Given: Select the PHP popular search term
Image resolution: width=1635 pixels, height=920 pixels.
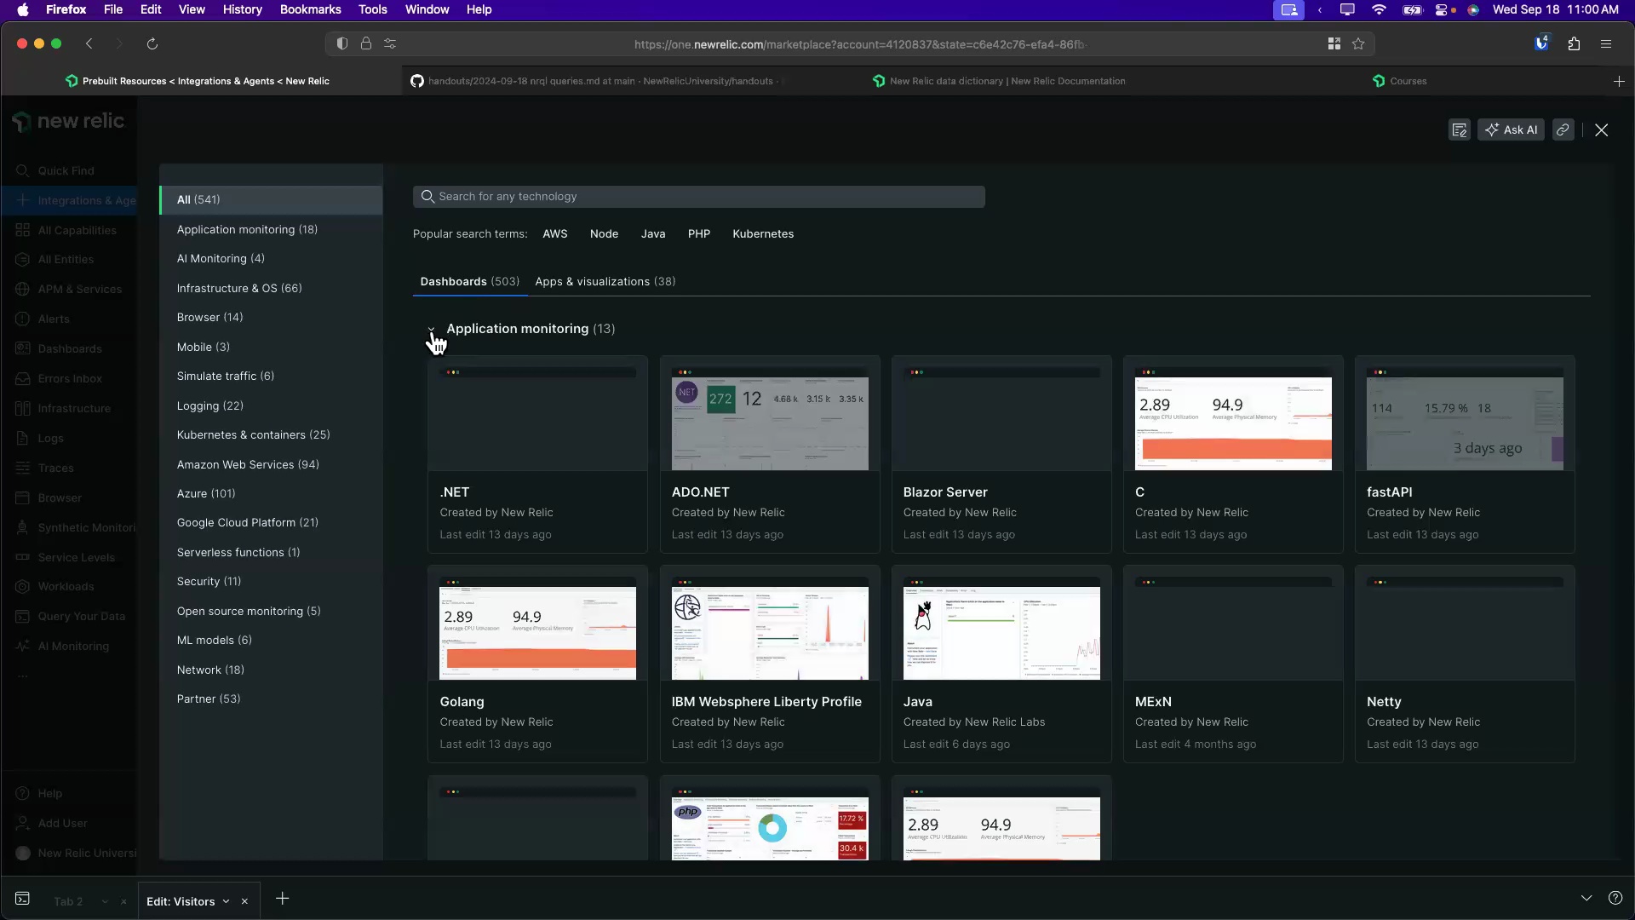Looking at the screenshot, I should click(699, 234).
